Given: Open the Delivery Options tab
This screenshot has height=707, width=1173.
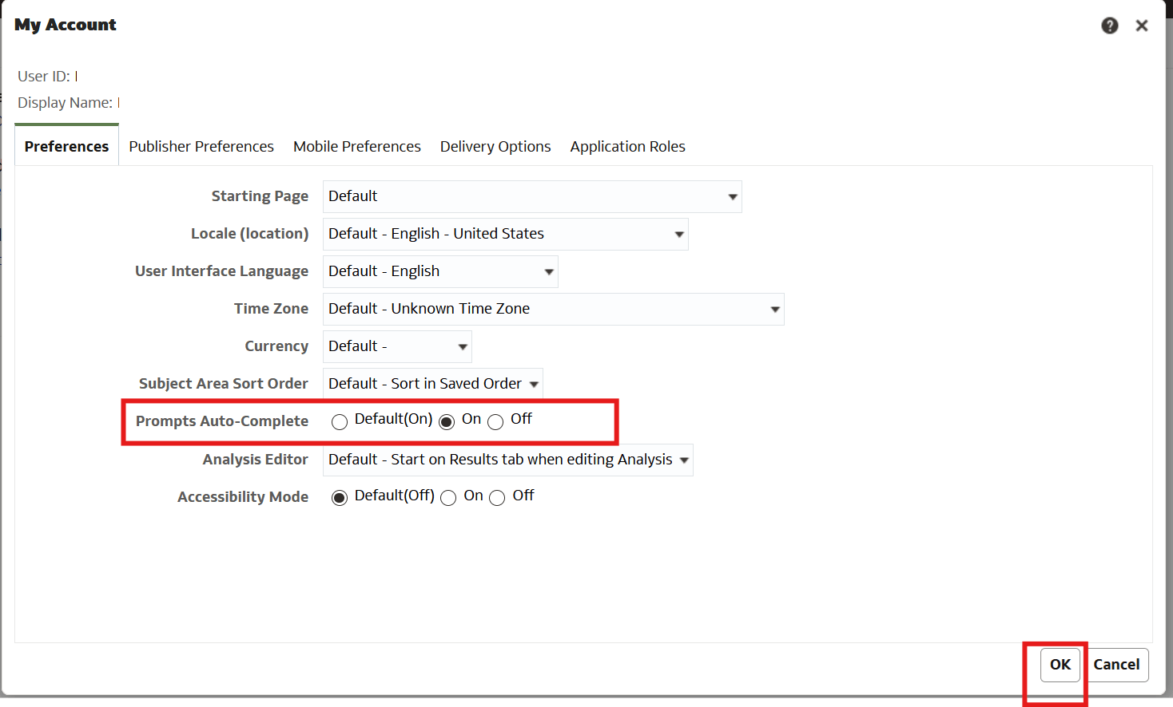Looking at the screenshot, I should [x=495, y=146].
